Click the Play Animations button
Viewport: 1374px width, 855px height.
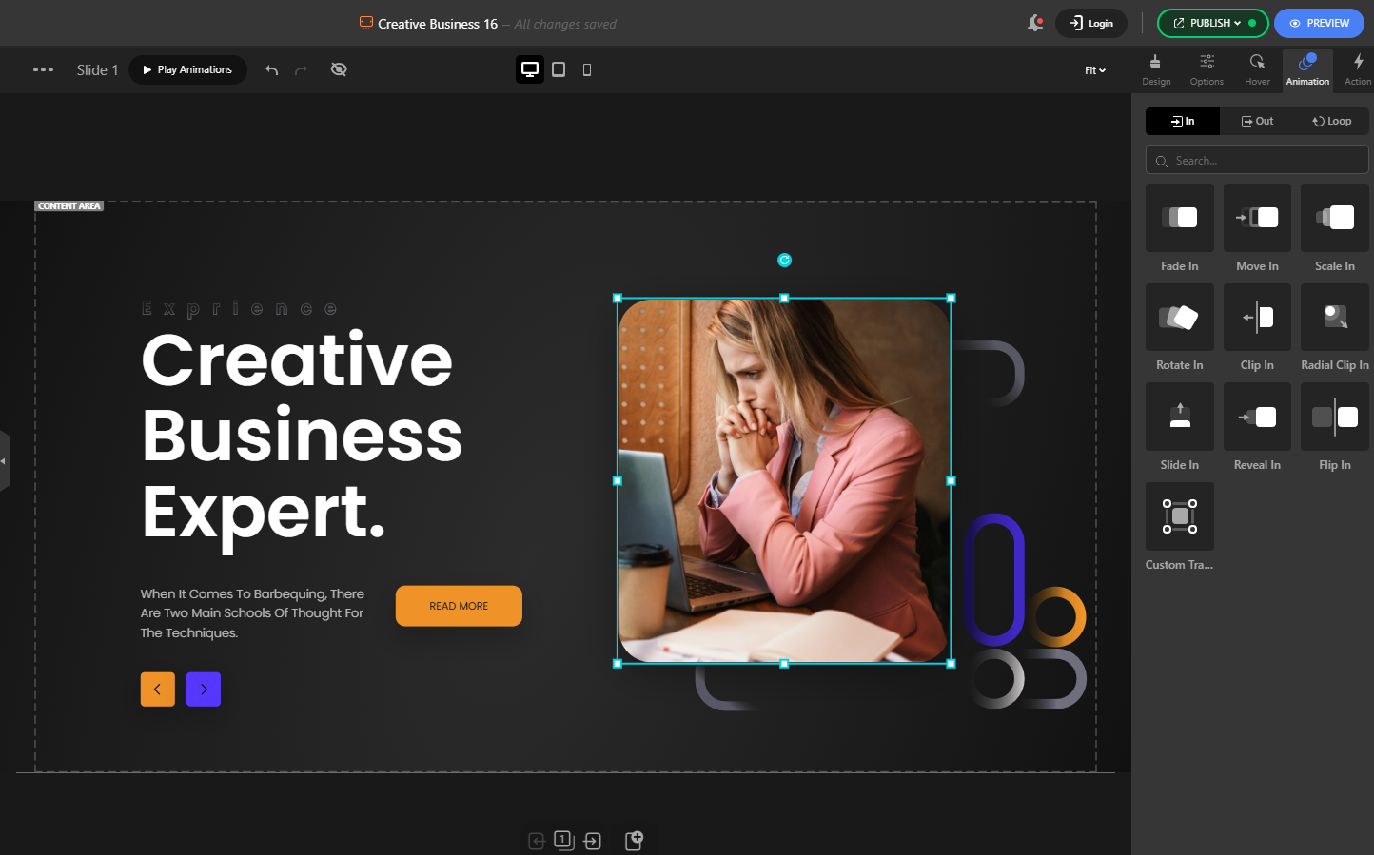187,69
